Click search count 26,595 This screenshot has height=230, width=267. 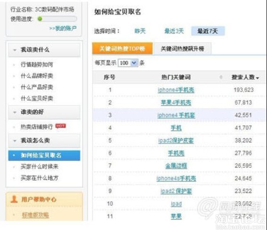click(x=243, y=166)
